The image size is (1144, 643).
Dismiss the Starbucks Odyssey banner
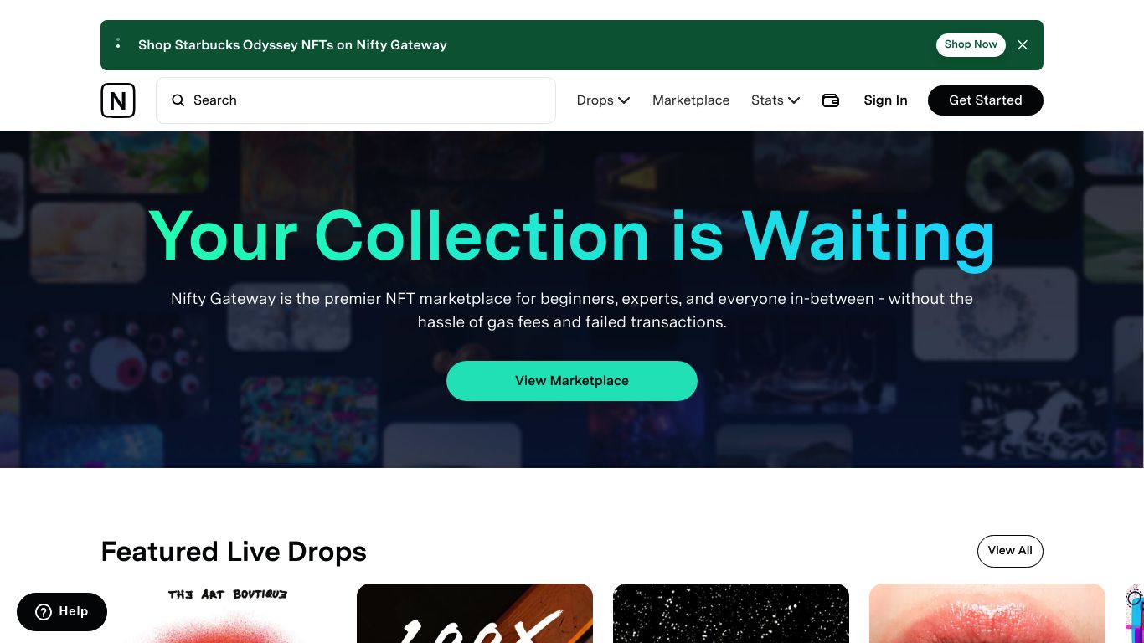pos(1023,45)
